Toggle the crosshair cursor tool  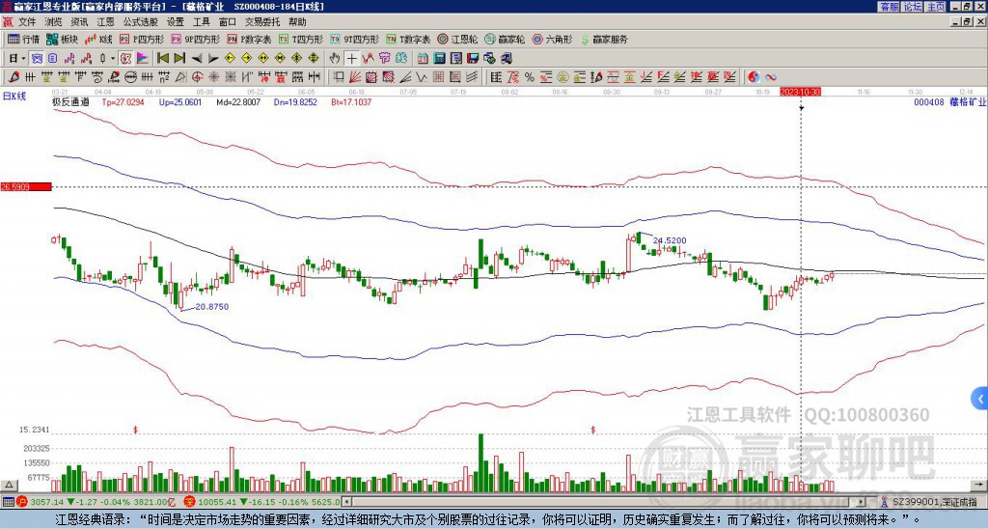(351, 58)
